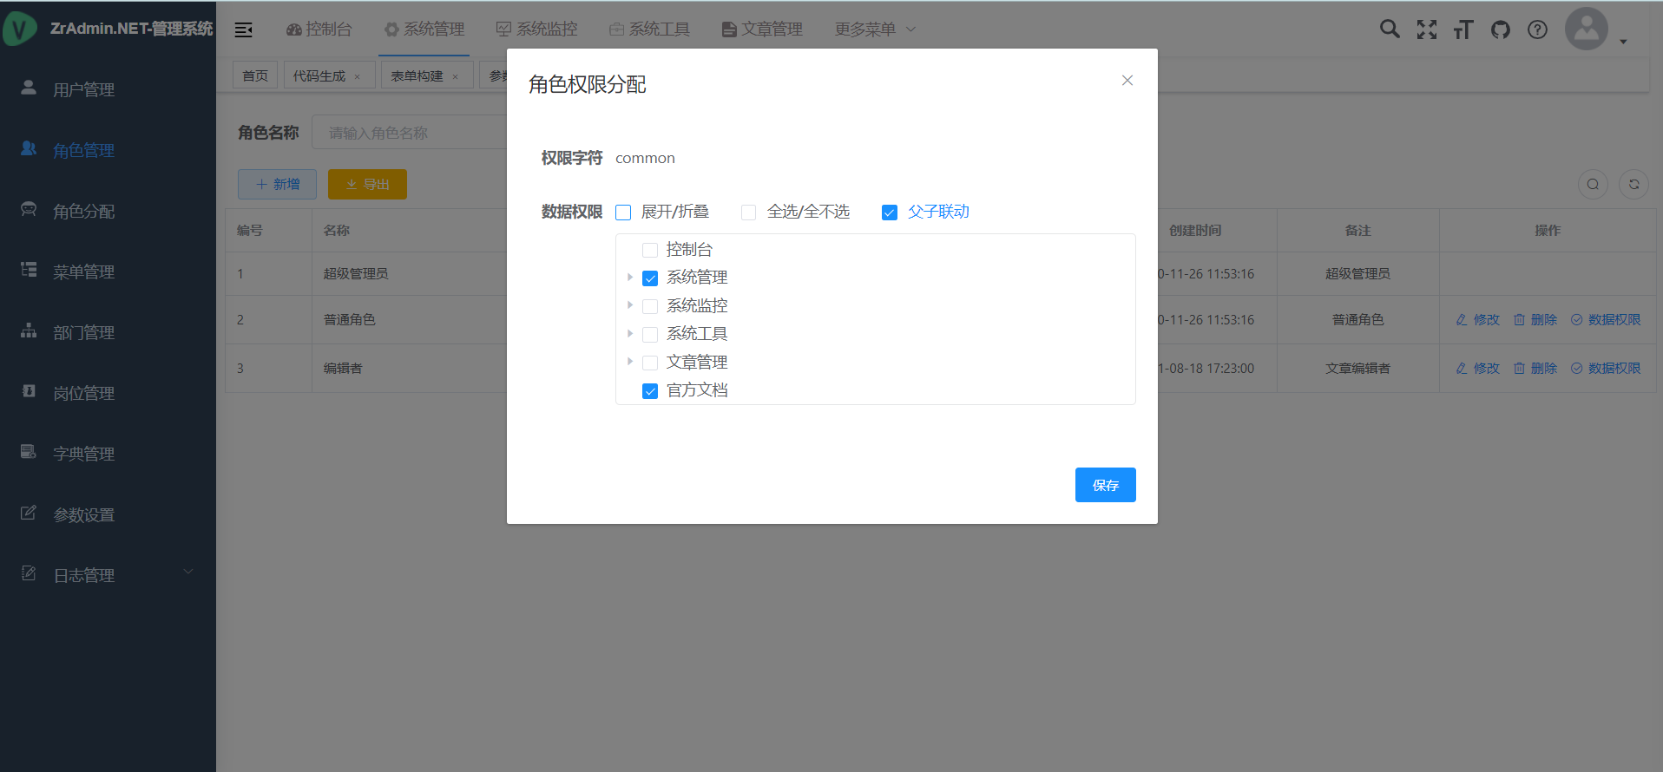Click 数据权限 link for 编辑者 row
Image resolution: width=1663 pixels, height=772 pixels.
click(x=1606, y=368)
